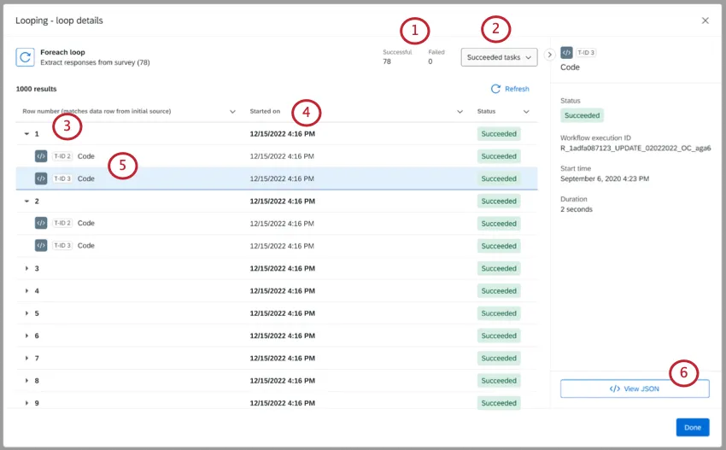The height and width of the screenshot is (450, 726).
Task: Collapse details panel with the arrow icon
Action: (549, 55)
